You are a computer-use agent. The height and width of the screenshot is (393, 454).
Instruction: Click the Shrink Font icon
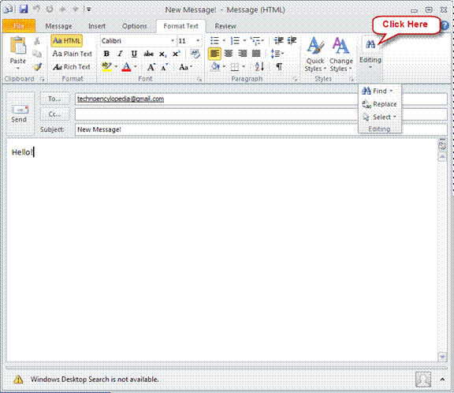[165, 67]
